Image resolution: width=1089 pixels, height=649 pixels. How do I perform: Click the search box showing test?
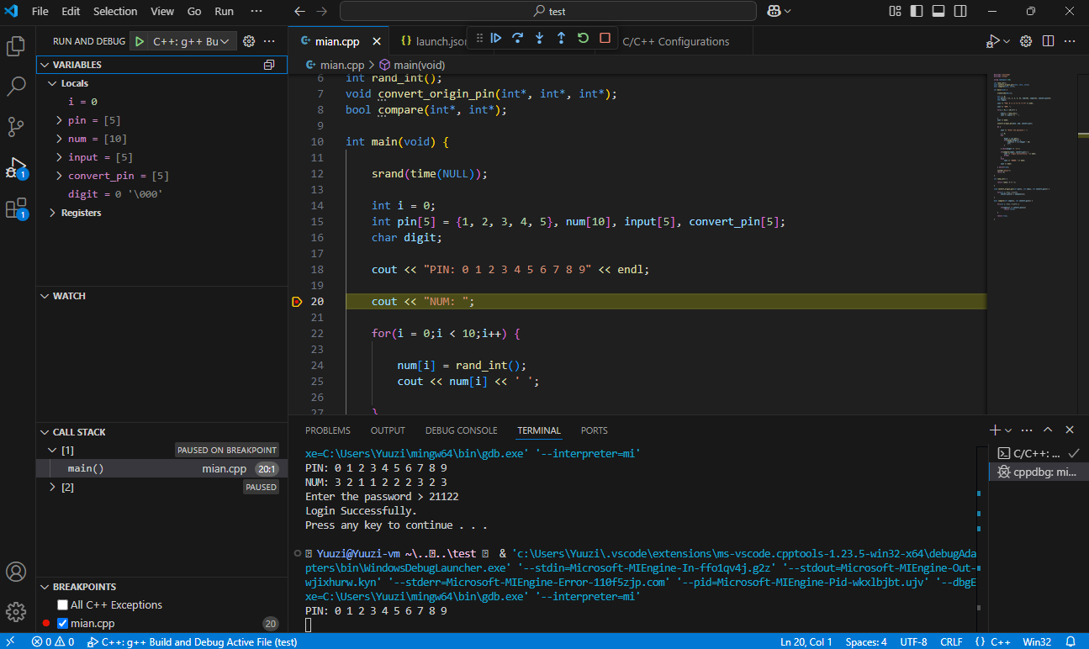click(x=549, y=11)
